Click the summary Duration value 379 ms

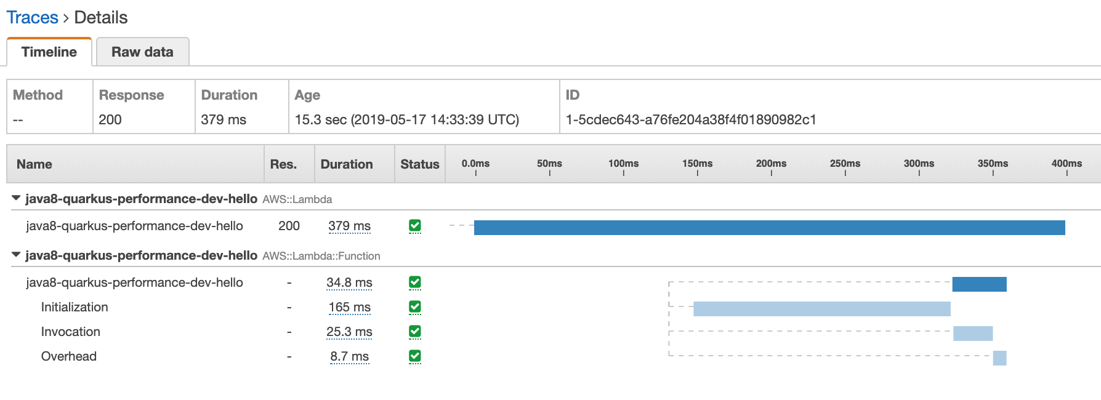pos(224,119)
